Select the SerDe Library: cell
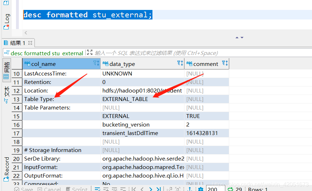The width and height of the screenshot is (312, 191). (61, 159)
